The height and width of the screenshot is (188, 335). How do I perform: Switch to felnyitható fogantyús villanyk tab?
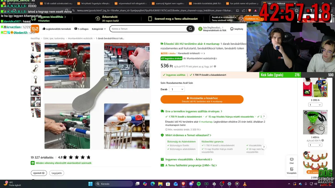tap(94, 3)
